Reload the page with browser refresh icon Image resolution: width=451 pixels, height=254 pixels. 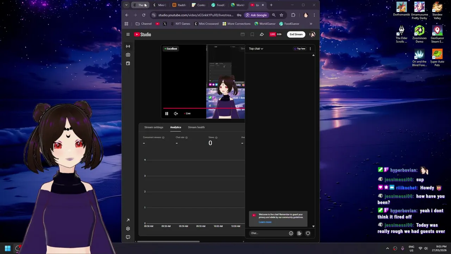[144, 15]
